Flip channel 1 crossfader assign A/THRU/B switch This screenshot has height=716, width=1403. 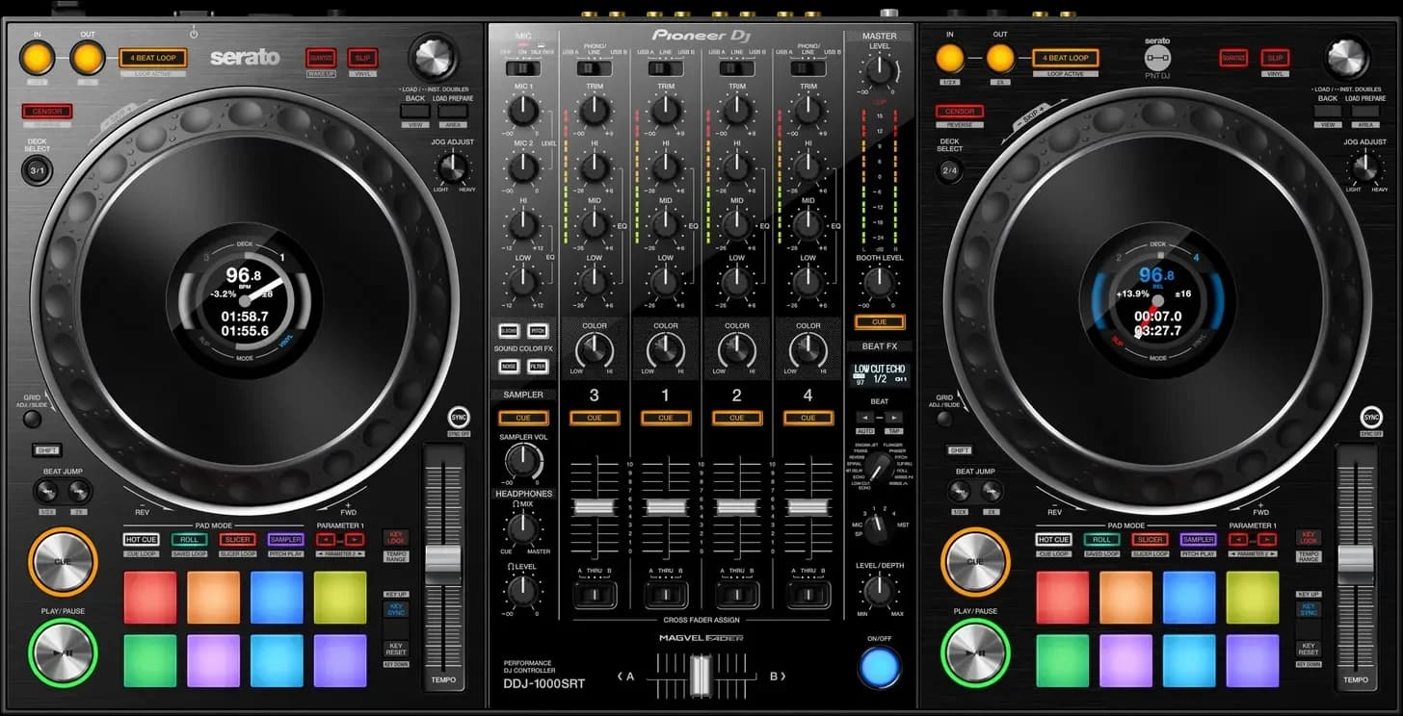666,593
